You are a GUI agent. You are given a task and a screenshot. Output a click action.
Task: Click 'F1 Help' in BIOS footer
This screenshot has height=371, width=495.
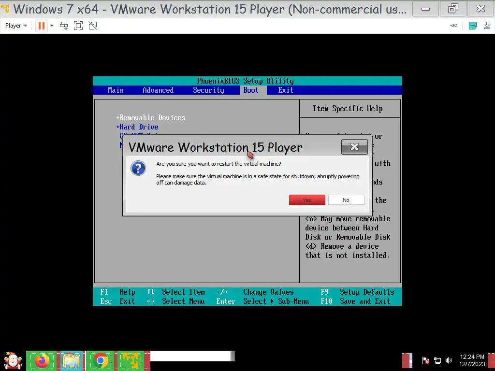[117, 292]
